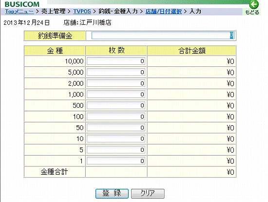Click the ¥0 amount in the 500 row
This screenshot has height=202, width=268.
click(x=230, y=105)
